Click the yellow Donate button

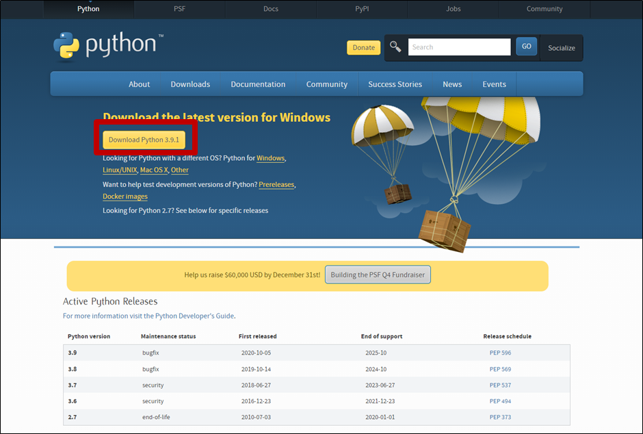[x=364, y=48]
